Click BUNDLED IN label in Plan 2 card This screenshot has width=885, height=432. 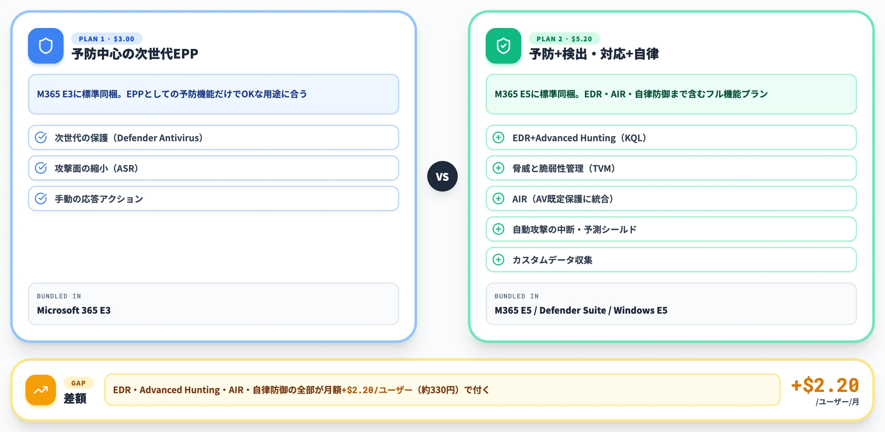[516, 296]
